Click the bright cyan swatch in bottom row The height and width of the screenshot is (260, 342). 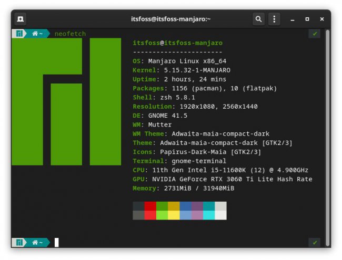209,215
